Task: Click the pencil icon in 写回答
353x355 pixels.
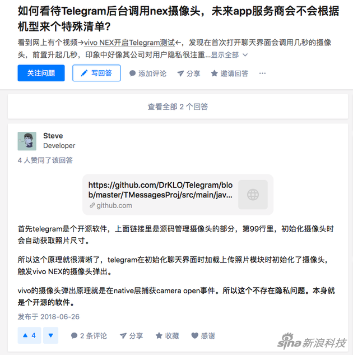Action: pos(84,73)
